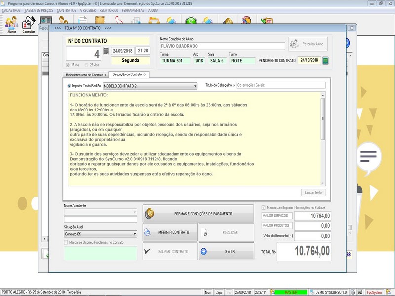Click the Limpar Texto button
Viewport: 395px width, 296px height.
[x=314, y=192]
